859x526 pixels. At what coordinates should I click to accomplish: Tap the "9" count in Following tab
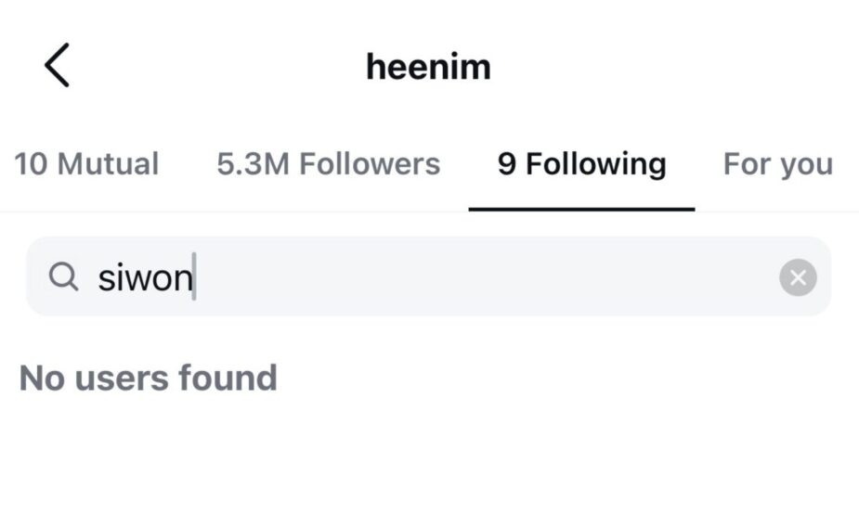click(x=506, y=164)
